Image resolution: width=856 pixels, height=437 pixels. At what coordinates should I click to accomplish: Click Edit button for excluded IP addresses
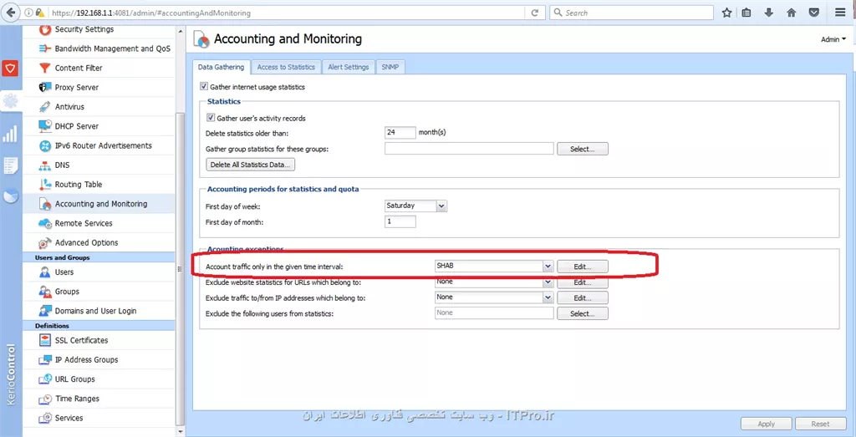(x=583, y=298)
